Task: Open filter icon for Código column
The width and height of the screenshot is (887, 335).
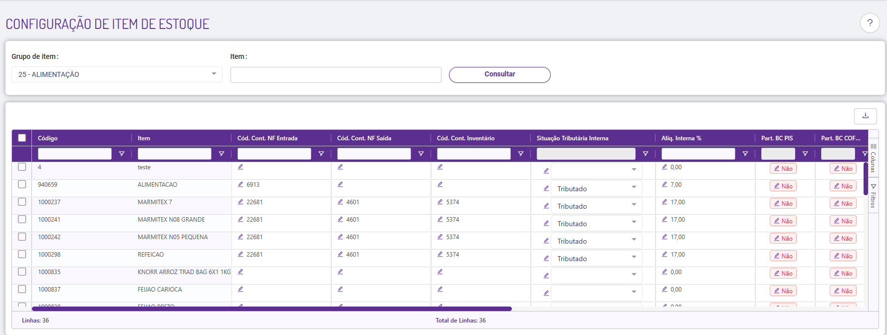Action: [x=122, y=154]
